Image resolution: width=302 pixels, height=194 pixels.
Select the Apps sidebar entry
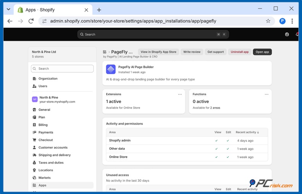[62, 185]
